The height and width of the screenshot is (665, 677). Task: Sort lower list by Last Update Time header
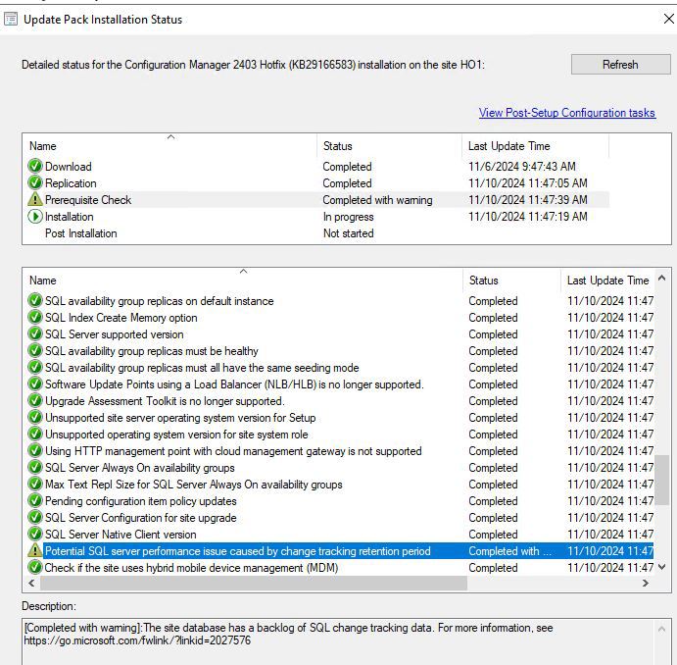coord(607,281)
